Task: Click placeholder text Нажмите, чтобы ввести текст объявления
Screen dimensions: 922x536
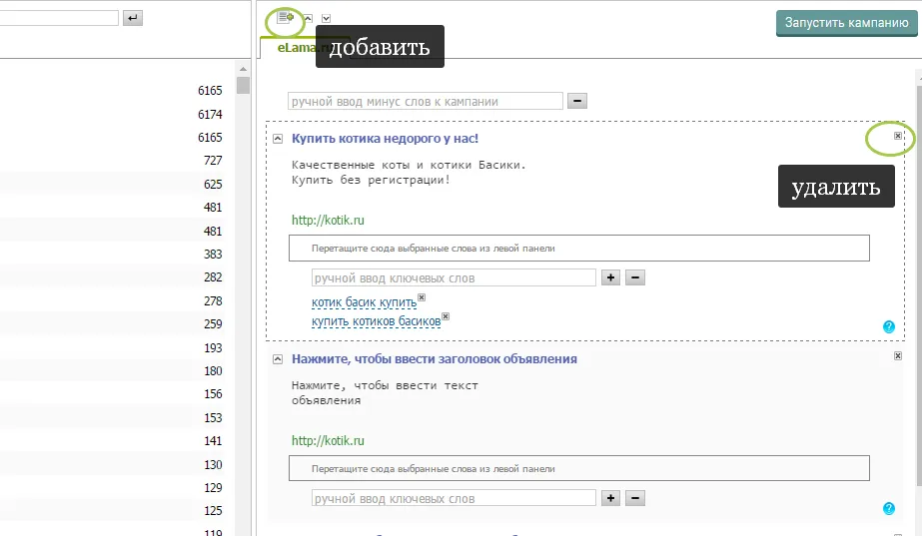Action: pos(385,392)
